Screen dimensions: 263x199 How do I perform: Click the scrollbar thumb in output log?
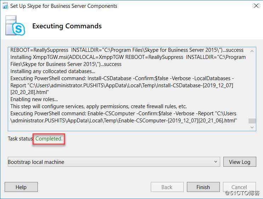[x=252, y=121]
